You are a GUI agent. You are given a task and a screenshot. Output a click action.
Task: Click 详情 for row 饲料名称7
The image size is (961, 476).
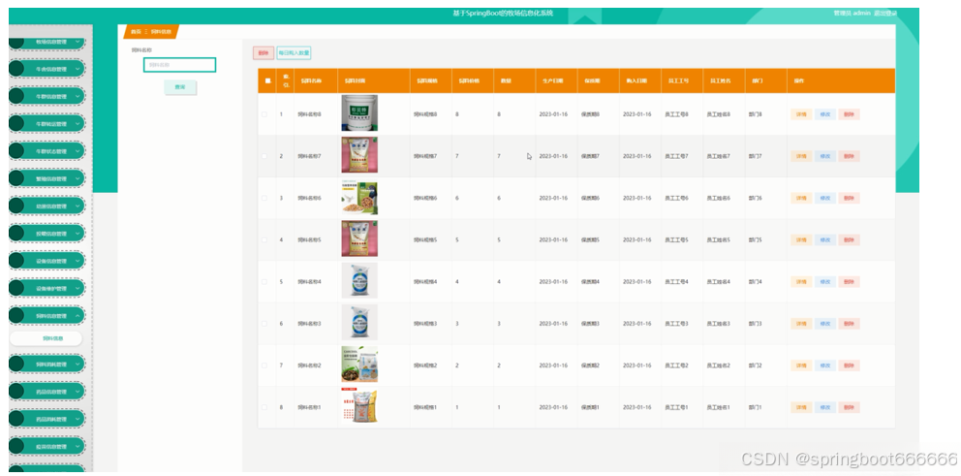801,156
